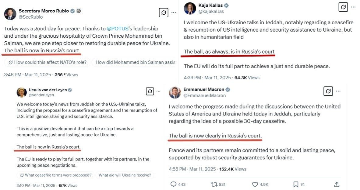Reply to Macron's post via comment icon
360x190 pixels.
tap(173, 184)
